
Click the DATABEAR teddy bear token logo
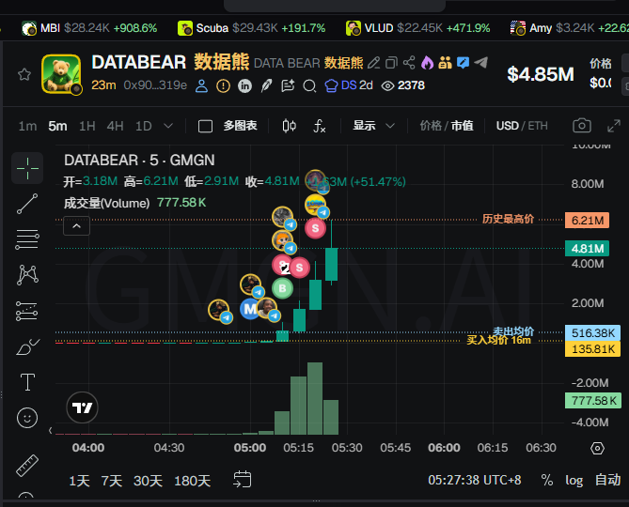click(61, 73)
